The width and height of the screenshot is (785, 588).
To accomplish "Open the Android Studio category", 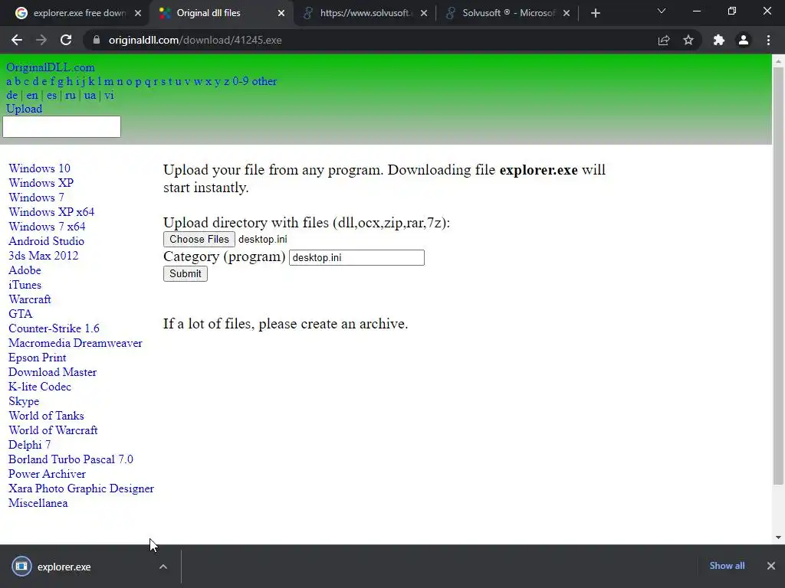I will 46,241.
